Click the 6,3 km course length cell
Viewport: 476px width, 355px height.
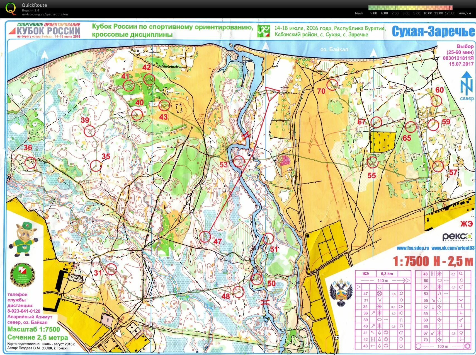387,274
